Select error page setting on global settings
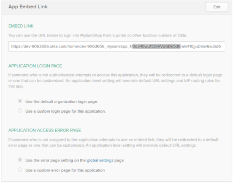Image resolution: width=234 pixels, height=183 pixels. pos(20,160)
